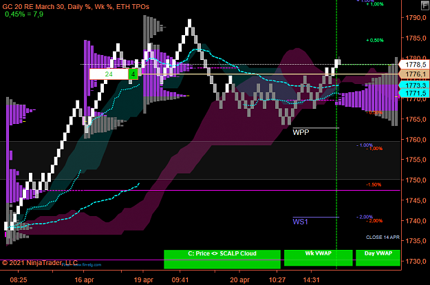Image resolution: width=430 pixels, height=285 pixels.
Task: Click the green box labeled 4
Action: [x=133, y=74]
